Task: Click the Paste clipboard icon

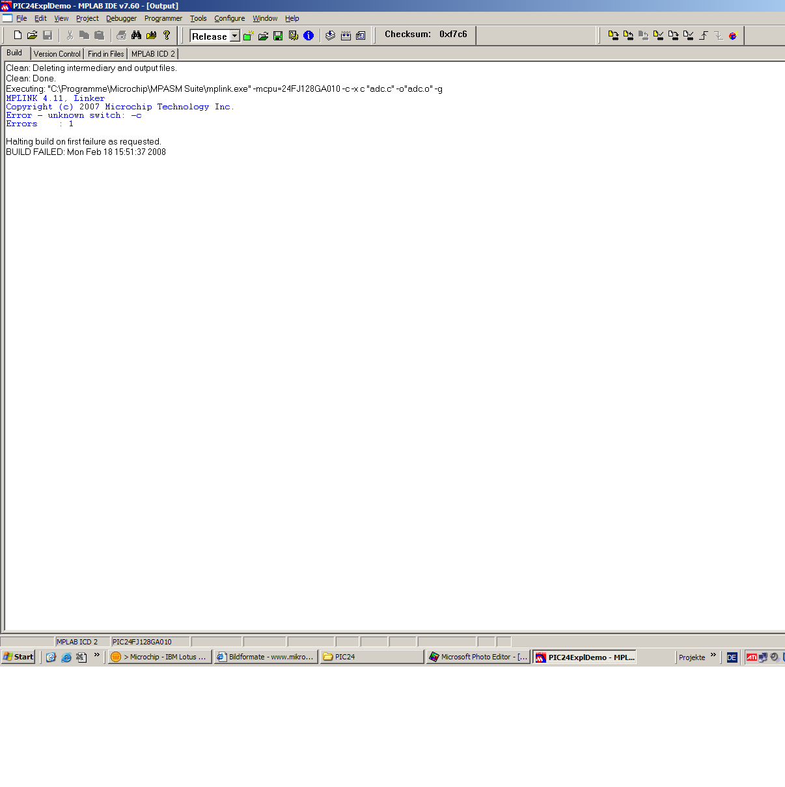Action: pos(99,35)
